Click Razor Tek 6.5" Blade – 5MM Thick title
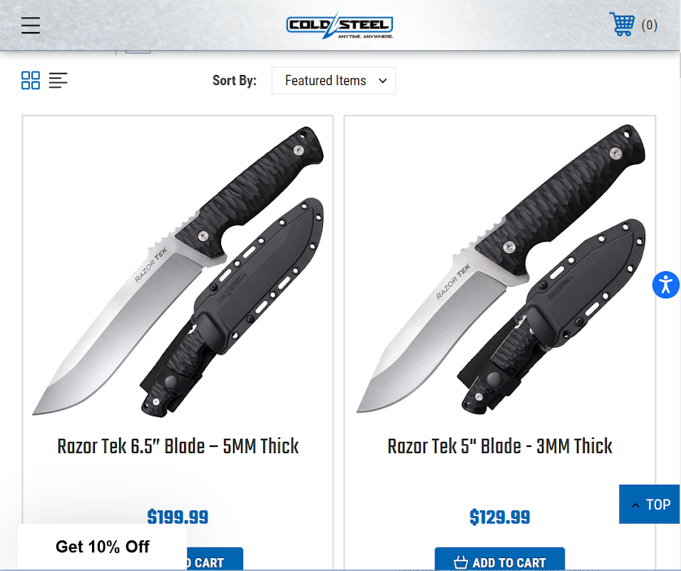 coord(178,446)
